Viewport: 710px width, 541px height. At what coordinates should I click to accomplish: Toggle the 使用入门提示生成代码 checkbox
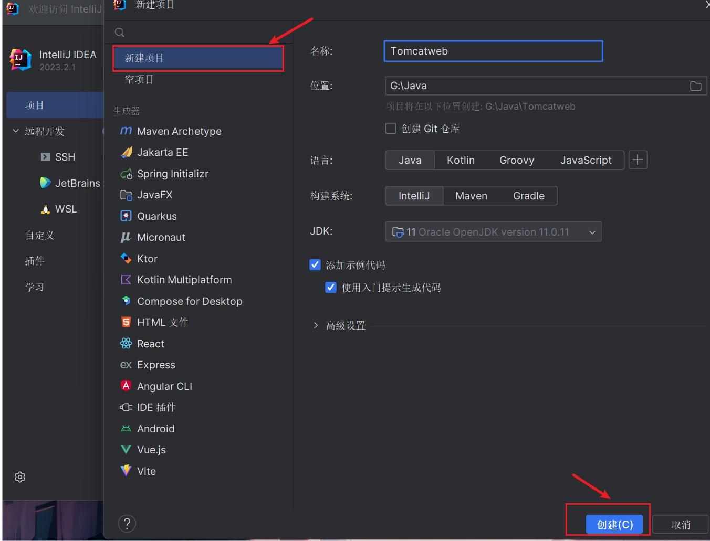pos(331,288)
